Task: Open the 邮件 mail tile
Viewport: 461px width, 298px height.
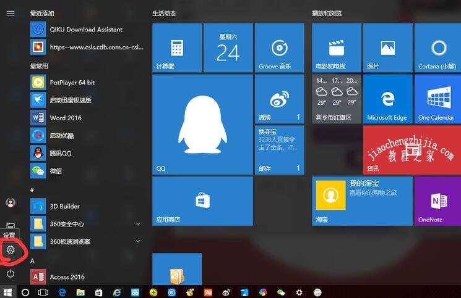Action: tap(279, 150)
